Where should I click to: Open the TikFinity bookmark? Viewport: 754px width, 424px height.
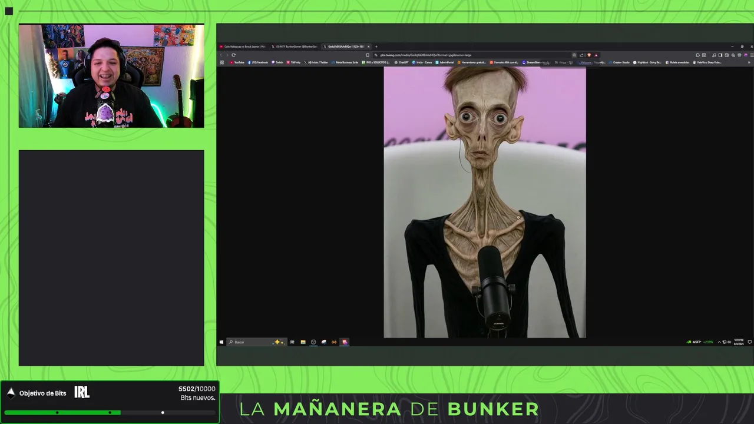click(293, 62)
